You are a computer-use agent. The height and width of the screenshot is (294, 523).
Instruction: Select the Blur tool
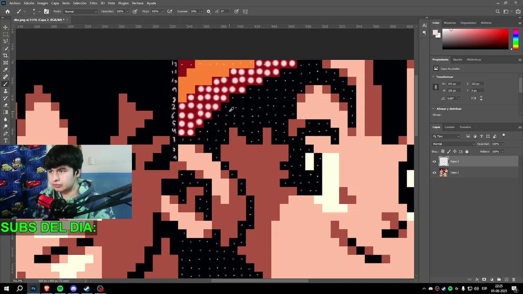(5, 119)
